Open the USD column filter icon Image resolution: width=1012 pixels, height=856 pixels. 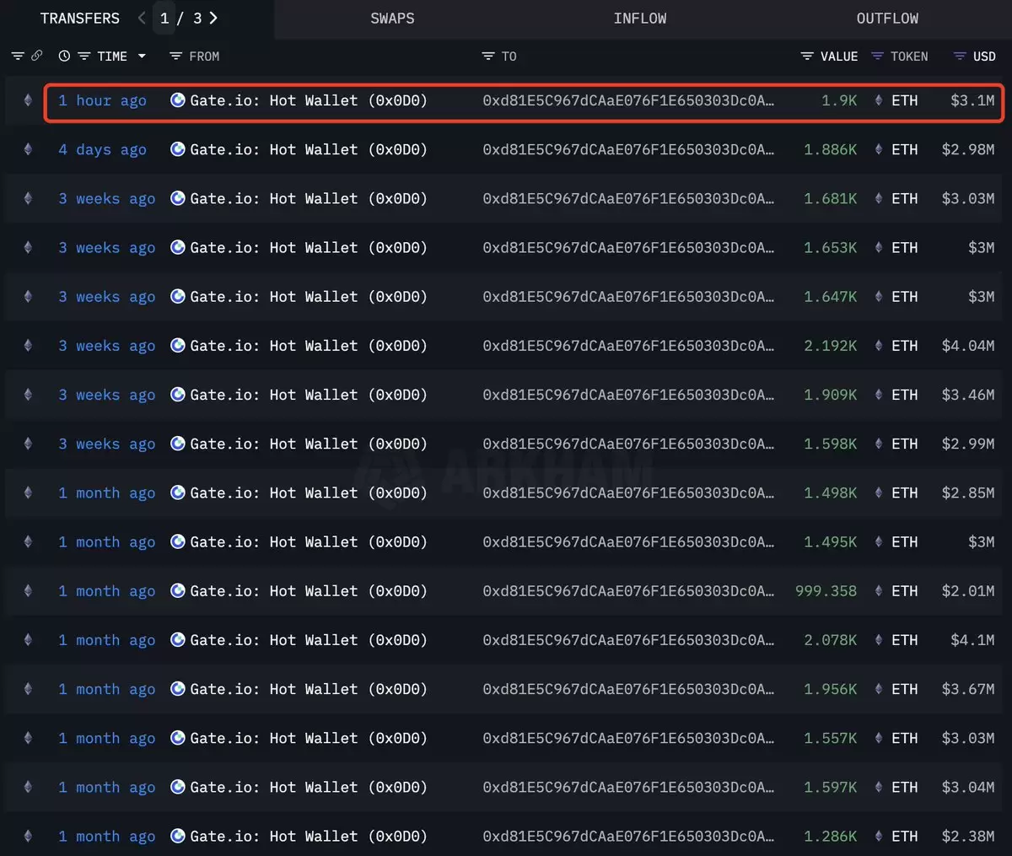(960, 56)
